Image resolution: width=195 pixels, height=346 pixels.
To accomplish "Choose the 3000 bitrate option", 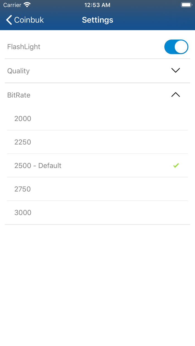I will (23, 212).
